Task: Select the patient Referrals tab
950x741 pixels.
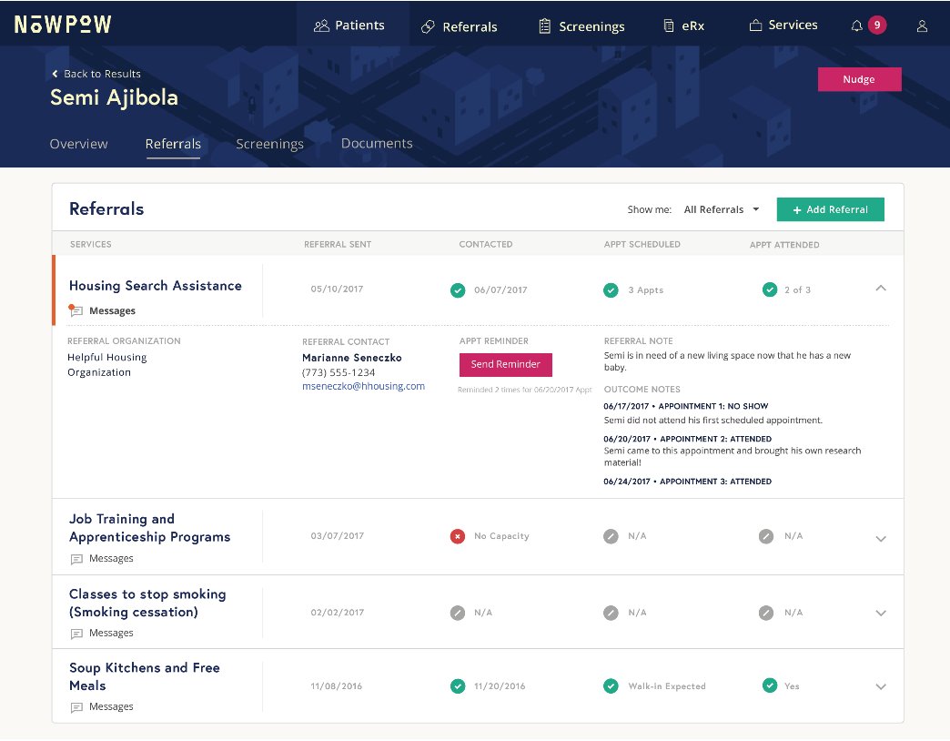Action: point(173,144)
